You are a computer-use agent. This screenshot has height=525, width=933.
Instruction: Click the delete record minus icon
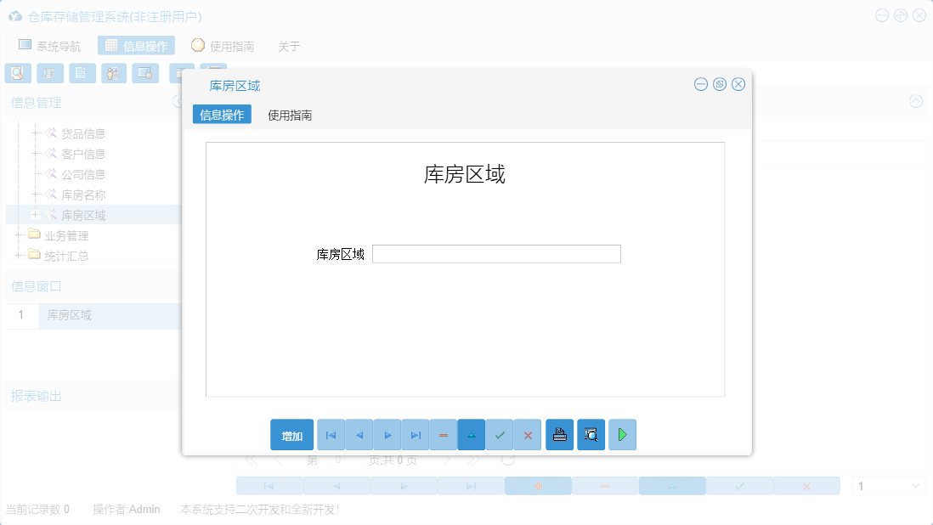(x=443, y=434)
